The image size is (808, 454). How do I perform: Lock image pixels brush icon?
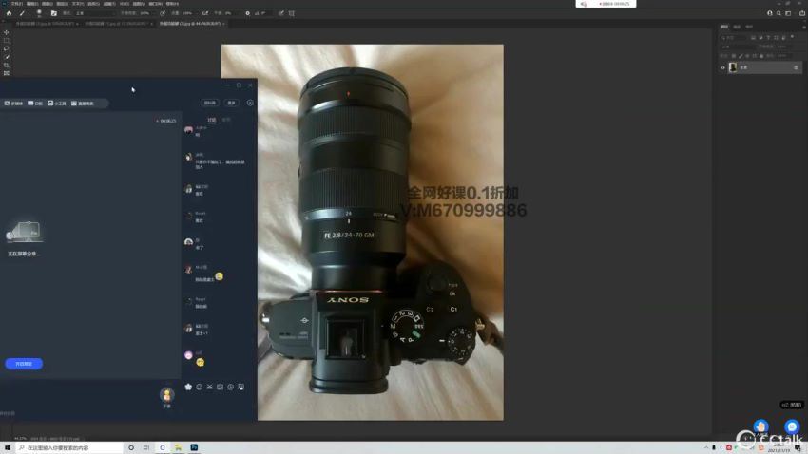pyautogui.click(x=741, y=56)
